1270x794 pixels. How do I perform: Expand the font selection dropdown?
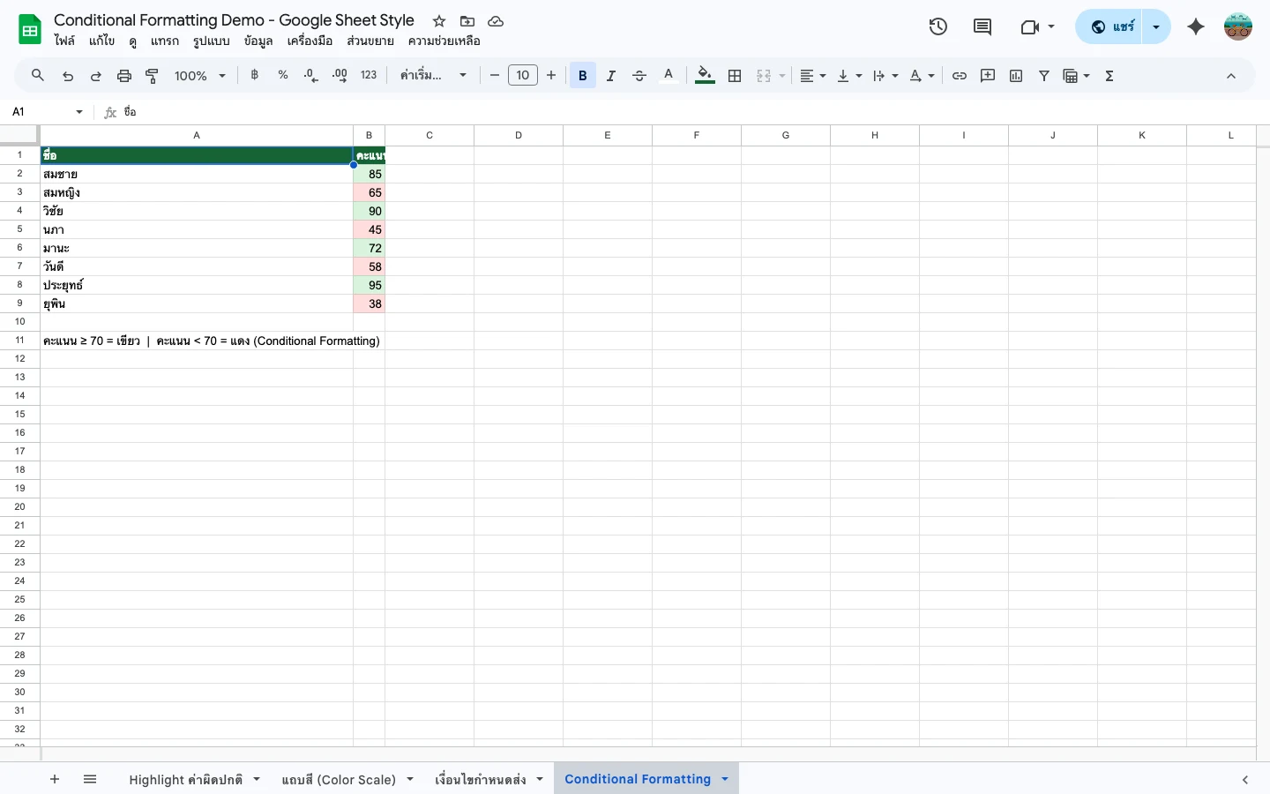(x=462, y=75)
